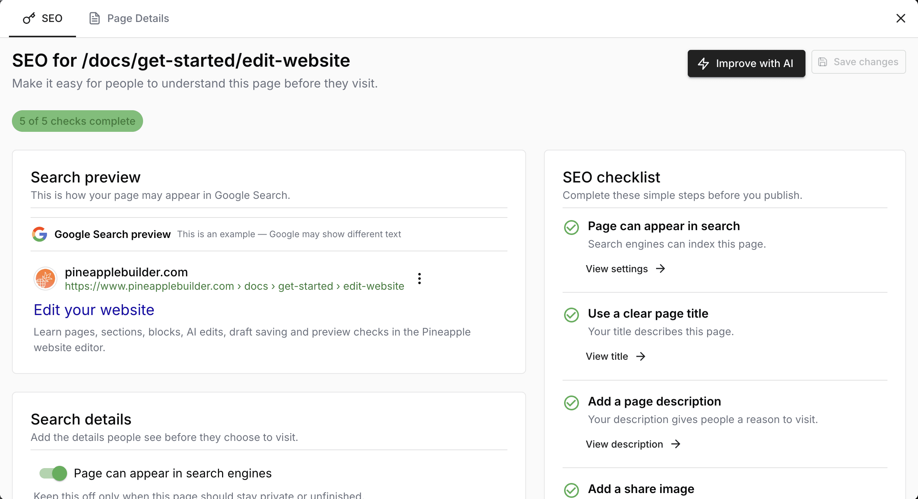This screenshot has width=918, height=499.
Task: Click the Add a share image checklist title
Action: point(641,489)
